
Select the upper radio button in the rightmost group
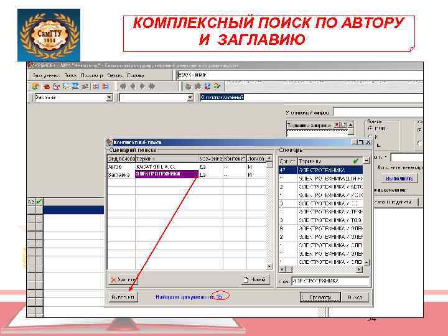point(419,130)
